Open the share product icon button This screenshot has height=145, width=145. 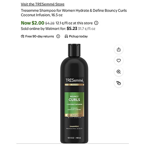[x=119, y=50]
